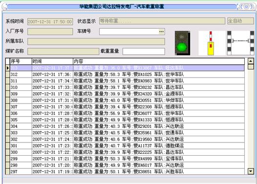The image size is (257, 184).
Task: Click the green traffic light indicator
Action: pyautogui.click(x=182, y=43)
